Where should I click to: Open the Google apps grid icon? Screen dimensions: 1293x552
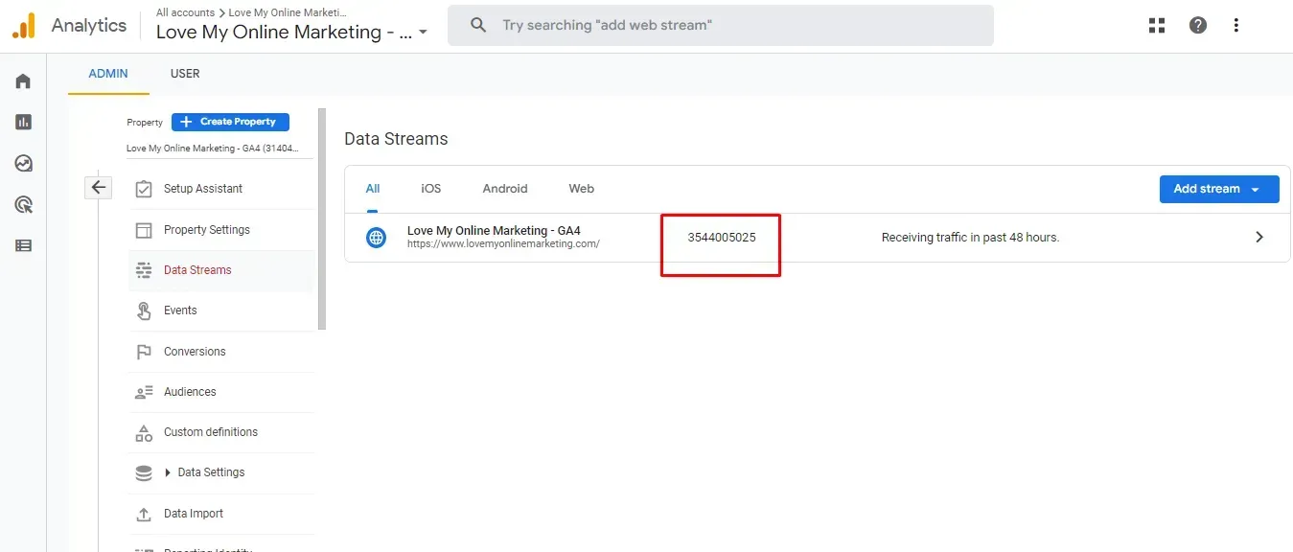tap(1157, 26)
